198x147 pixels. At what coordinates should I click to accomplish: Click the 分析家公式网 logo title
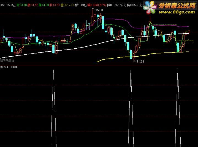(177, 5)
